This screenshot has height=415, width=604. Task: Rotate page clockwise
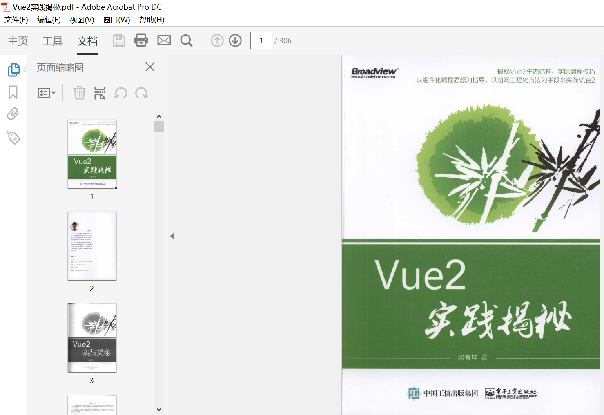pyautogui.click(x=142, y=93)
